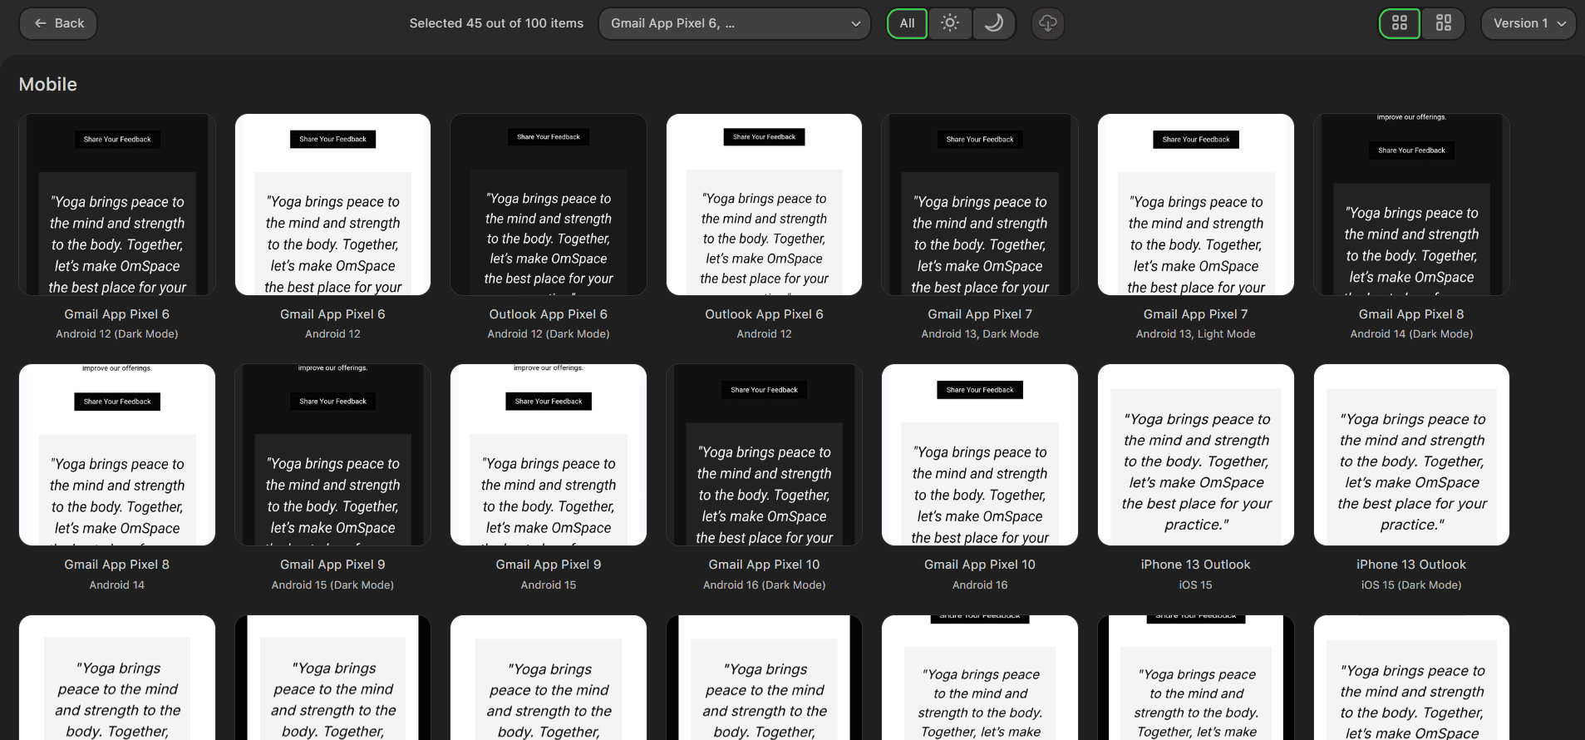Screen dimensions: 1585x740
Task: Click the Mobile section heading
Action: 48,85
